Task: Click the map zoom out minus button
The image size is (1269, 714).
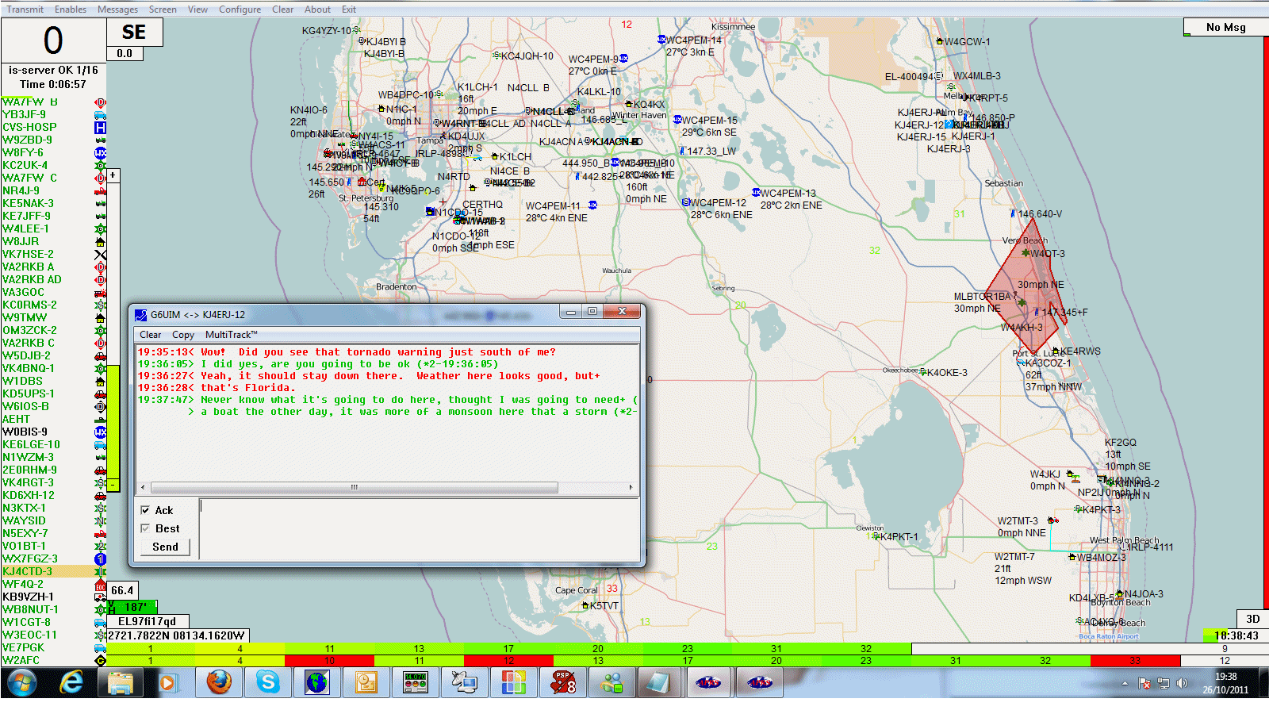Action: coord(113,484)
